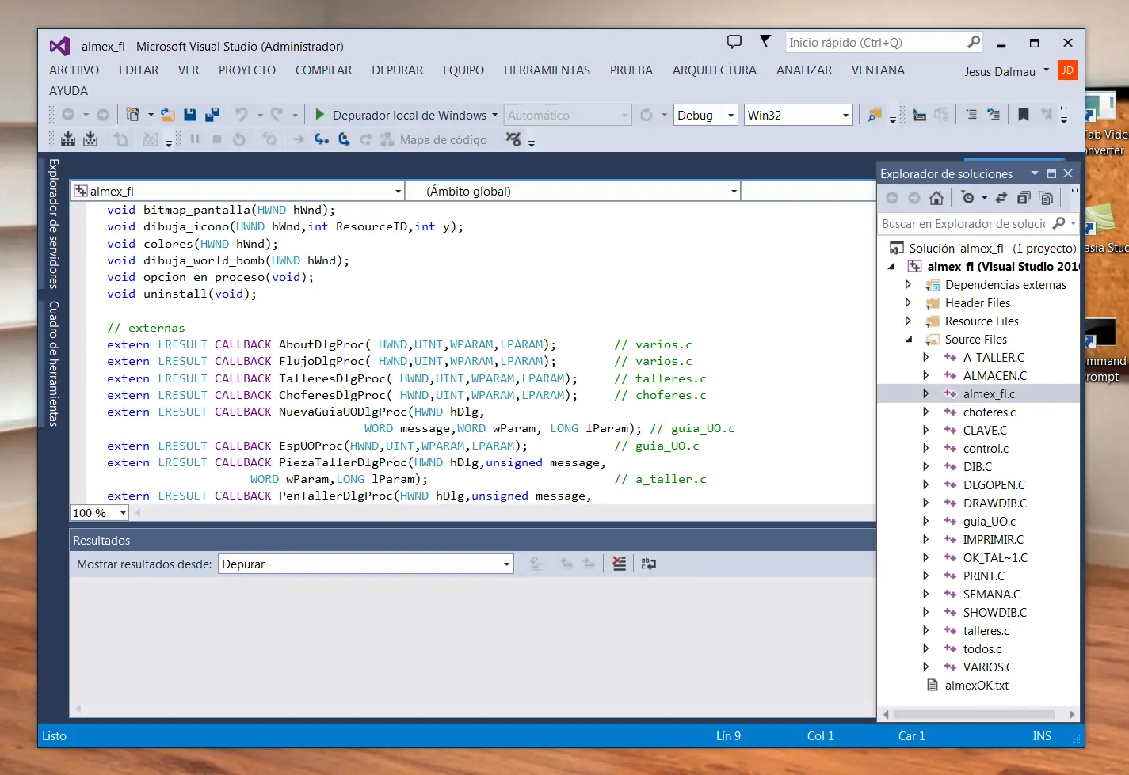1129x775 pixels.
Task: Open the Jesus Dalmau account dropdown
Action: pos(1046,70)
